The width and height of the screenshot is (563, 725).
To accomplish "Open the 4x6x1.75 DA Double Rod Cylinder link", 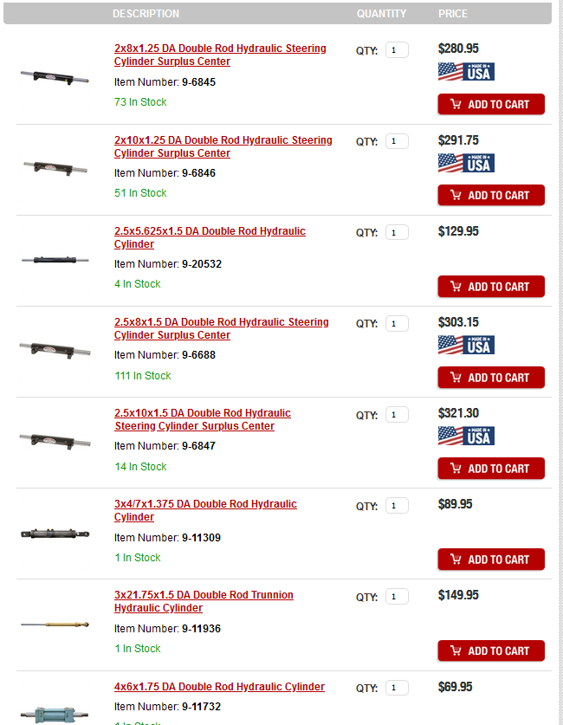I will click(x=219, y=687).
